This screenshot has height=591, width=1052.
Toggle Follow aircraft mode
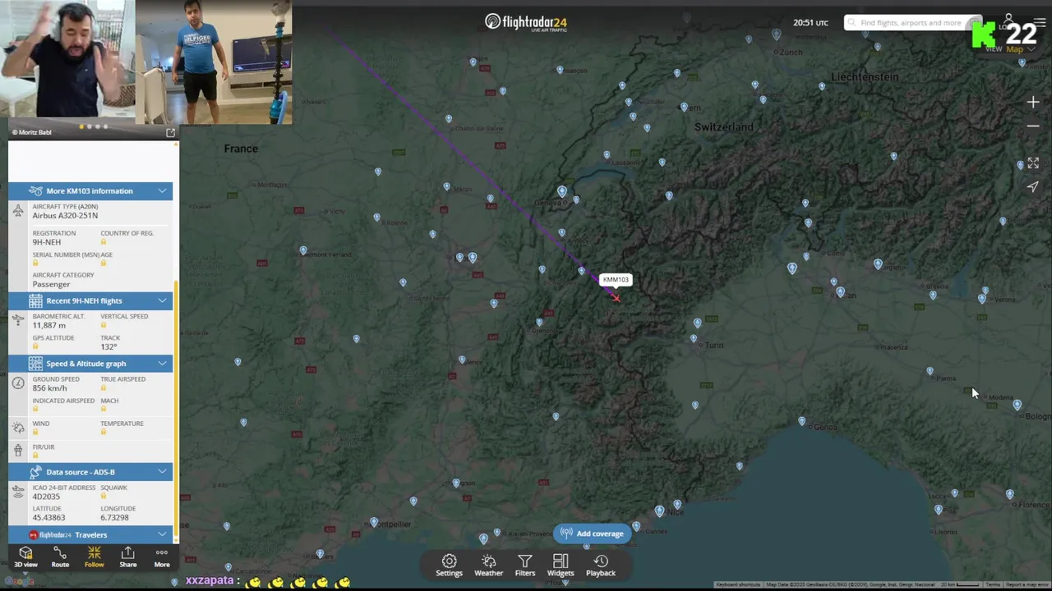click(x=95, y=557)
